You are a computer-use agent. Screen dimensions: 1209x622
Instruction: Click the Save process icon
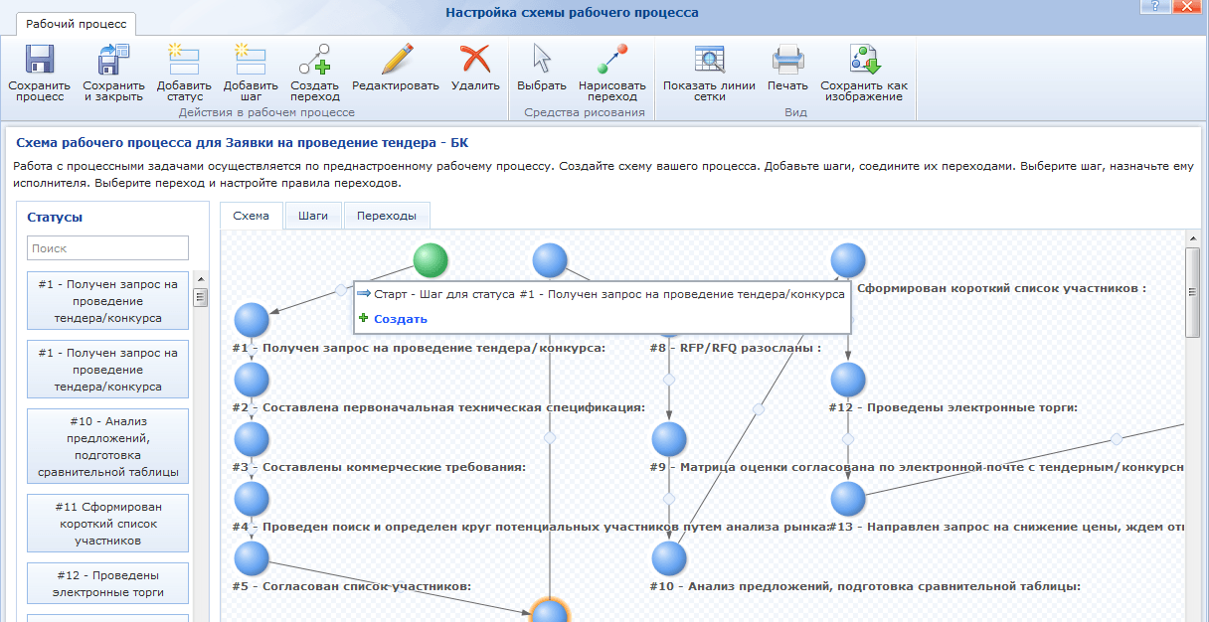(39, 62)
